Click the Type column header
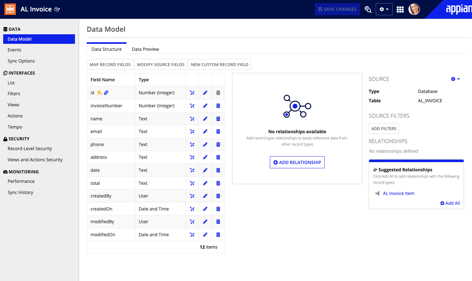The image size is (472, 281). (x=160, y=80)
